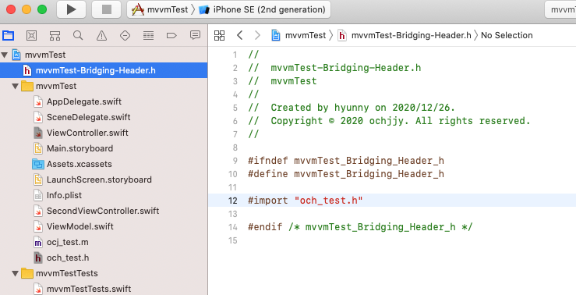The width and height of the screenshot is (576, 295).
Task: Click the green zoom window button
Action: click(42, 9)
